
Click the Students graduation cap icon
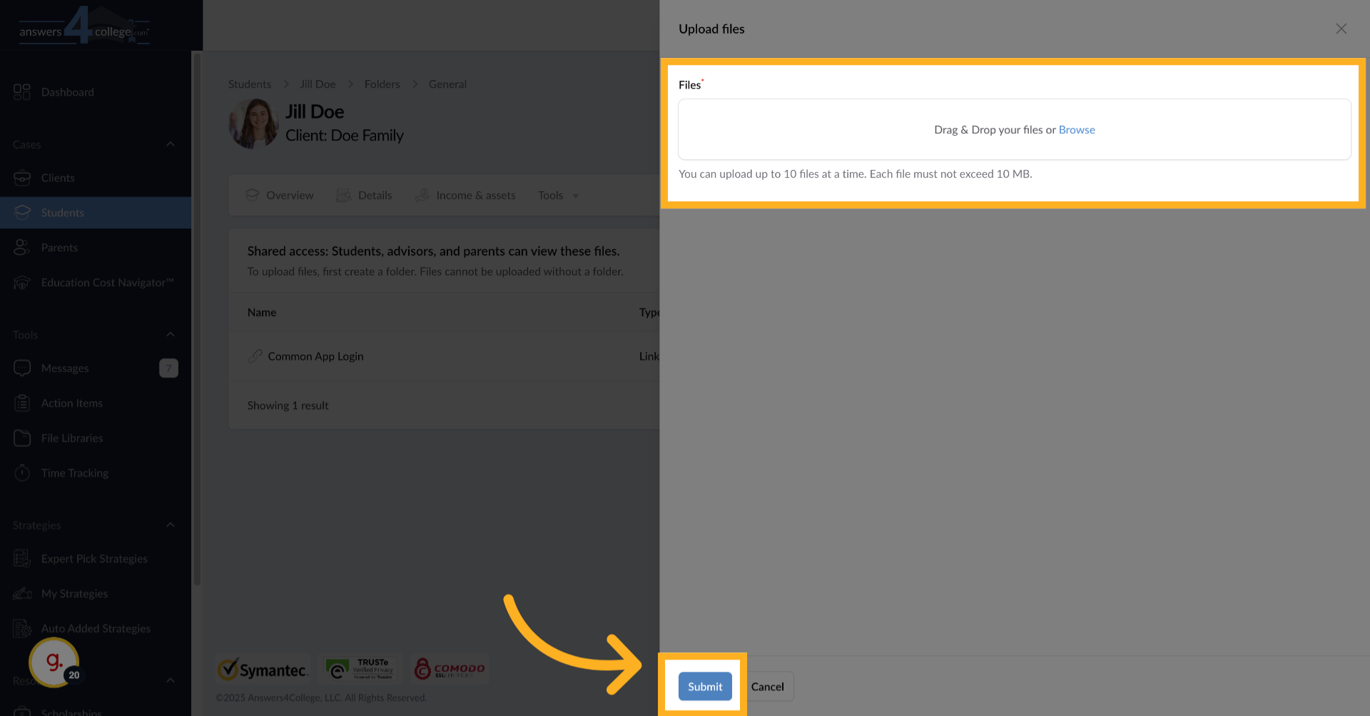(x=22, y=212)
